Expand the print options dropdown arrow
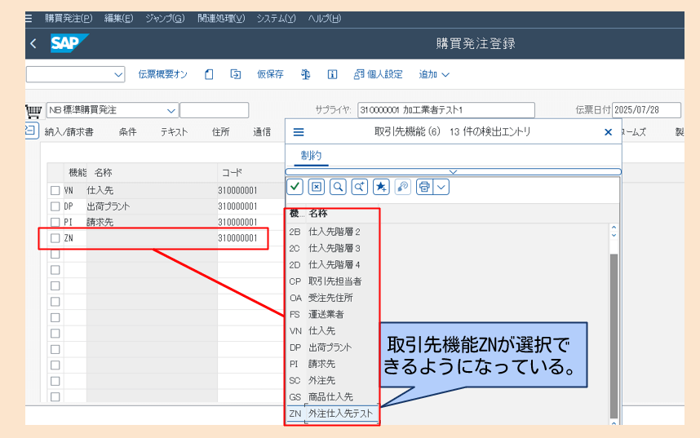700x438 pixels. [441, 187]
